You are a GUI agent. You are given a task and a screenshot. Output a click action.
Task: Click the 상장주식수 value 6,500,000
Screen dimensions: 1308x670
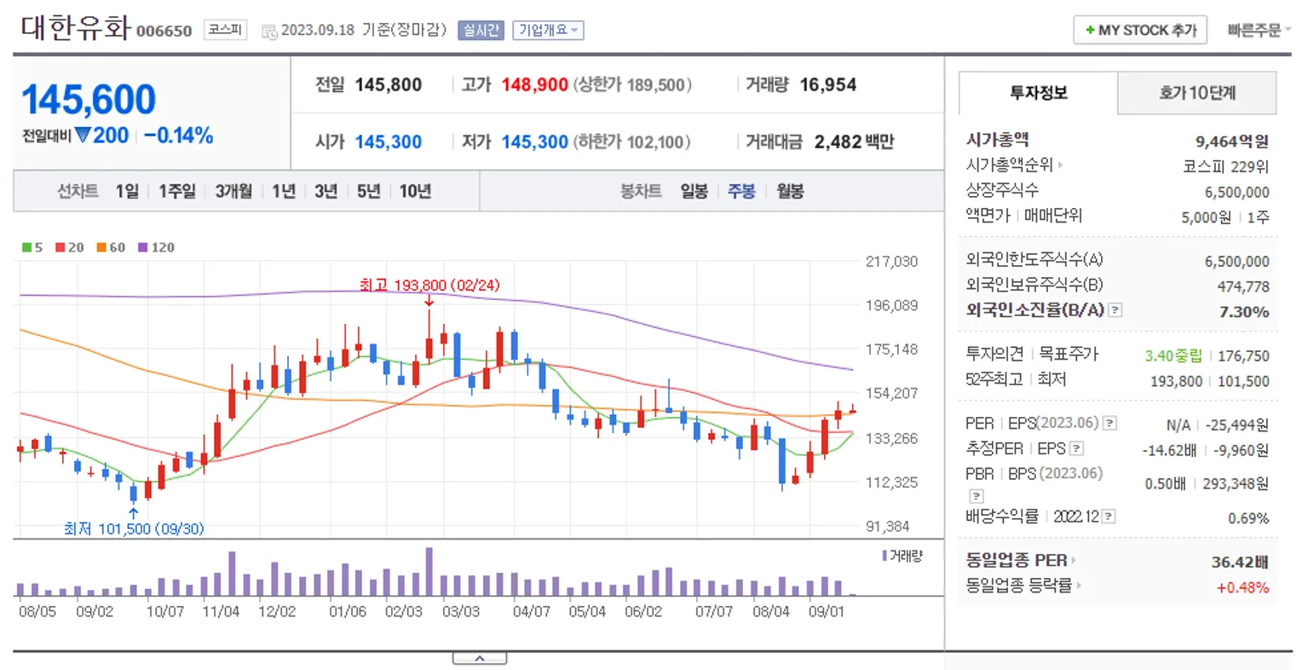[x=1236, y=193]
